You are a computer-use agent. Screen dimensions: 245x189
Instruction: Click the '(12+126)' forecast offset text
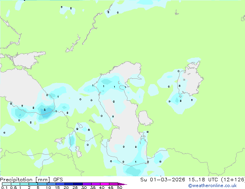point(233,180)
